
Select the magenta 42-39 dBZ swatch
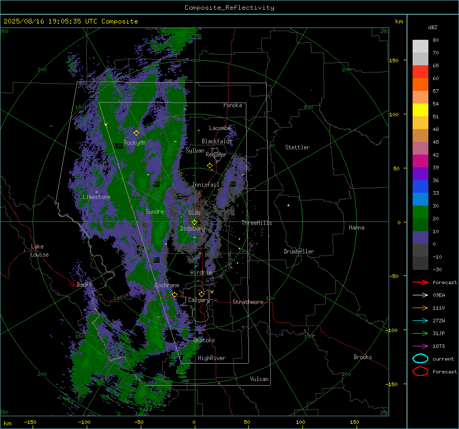(420, 161)
